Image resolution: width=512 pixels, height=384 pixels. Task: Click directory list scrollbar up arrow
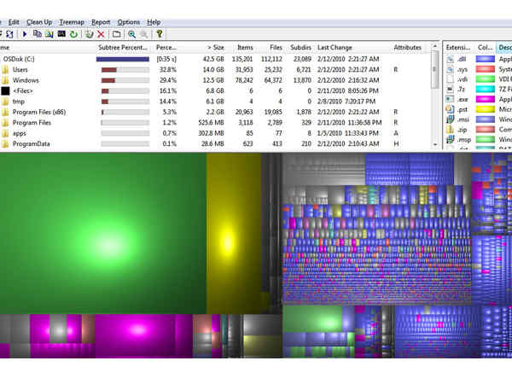(434, 46)
